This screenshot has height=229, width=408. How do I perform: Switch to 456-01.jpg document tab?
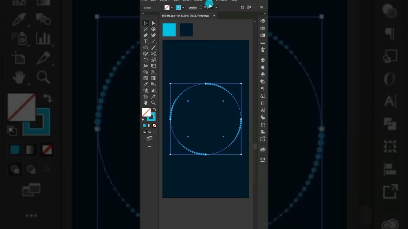coord(185,16)
